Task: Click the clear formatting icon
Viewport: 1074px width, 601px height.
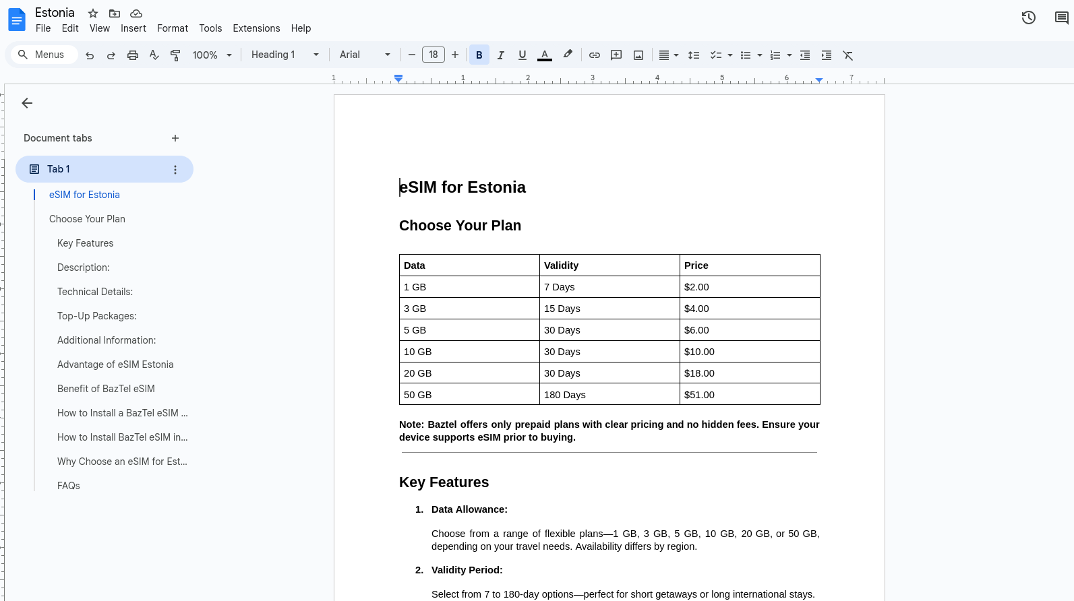Action: (x=847, y=55)
